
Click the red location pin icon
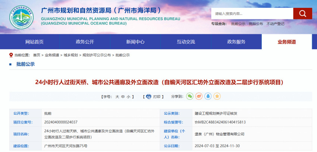(11, 55)
